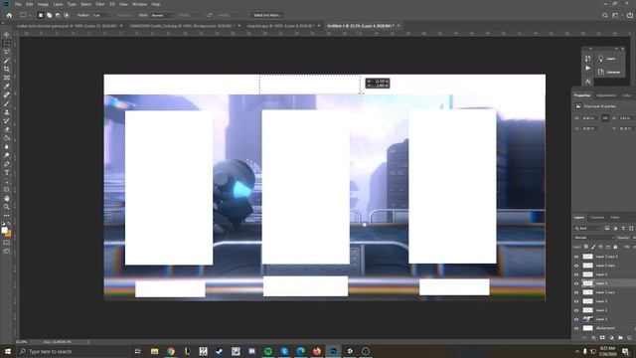636x358 pixels.
Task: Switch to the Adjustments tab
Action: (x=606, y=95)
